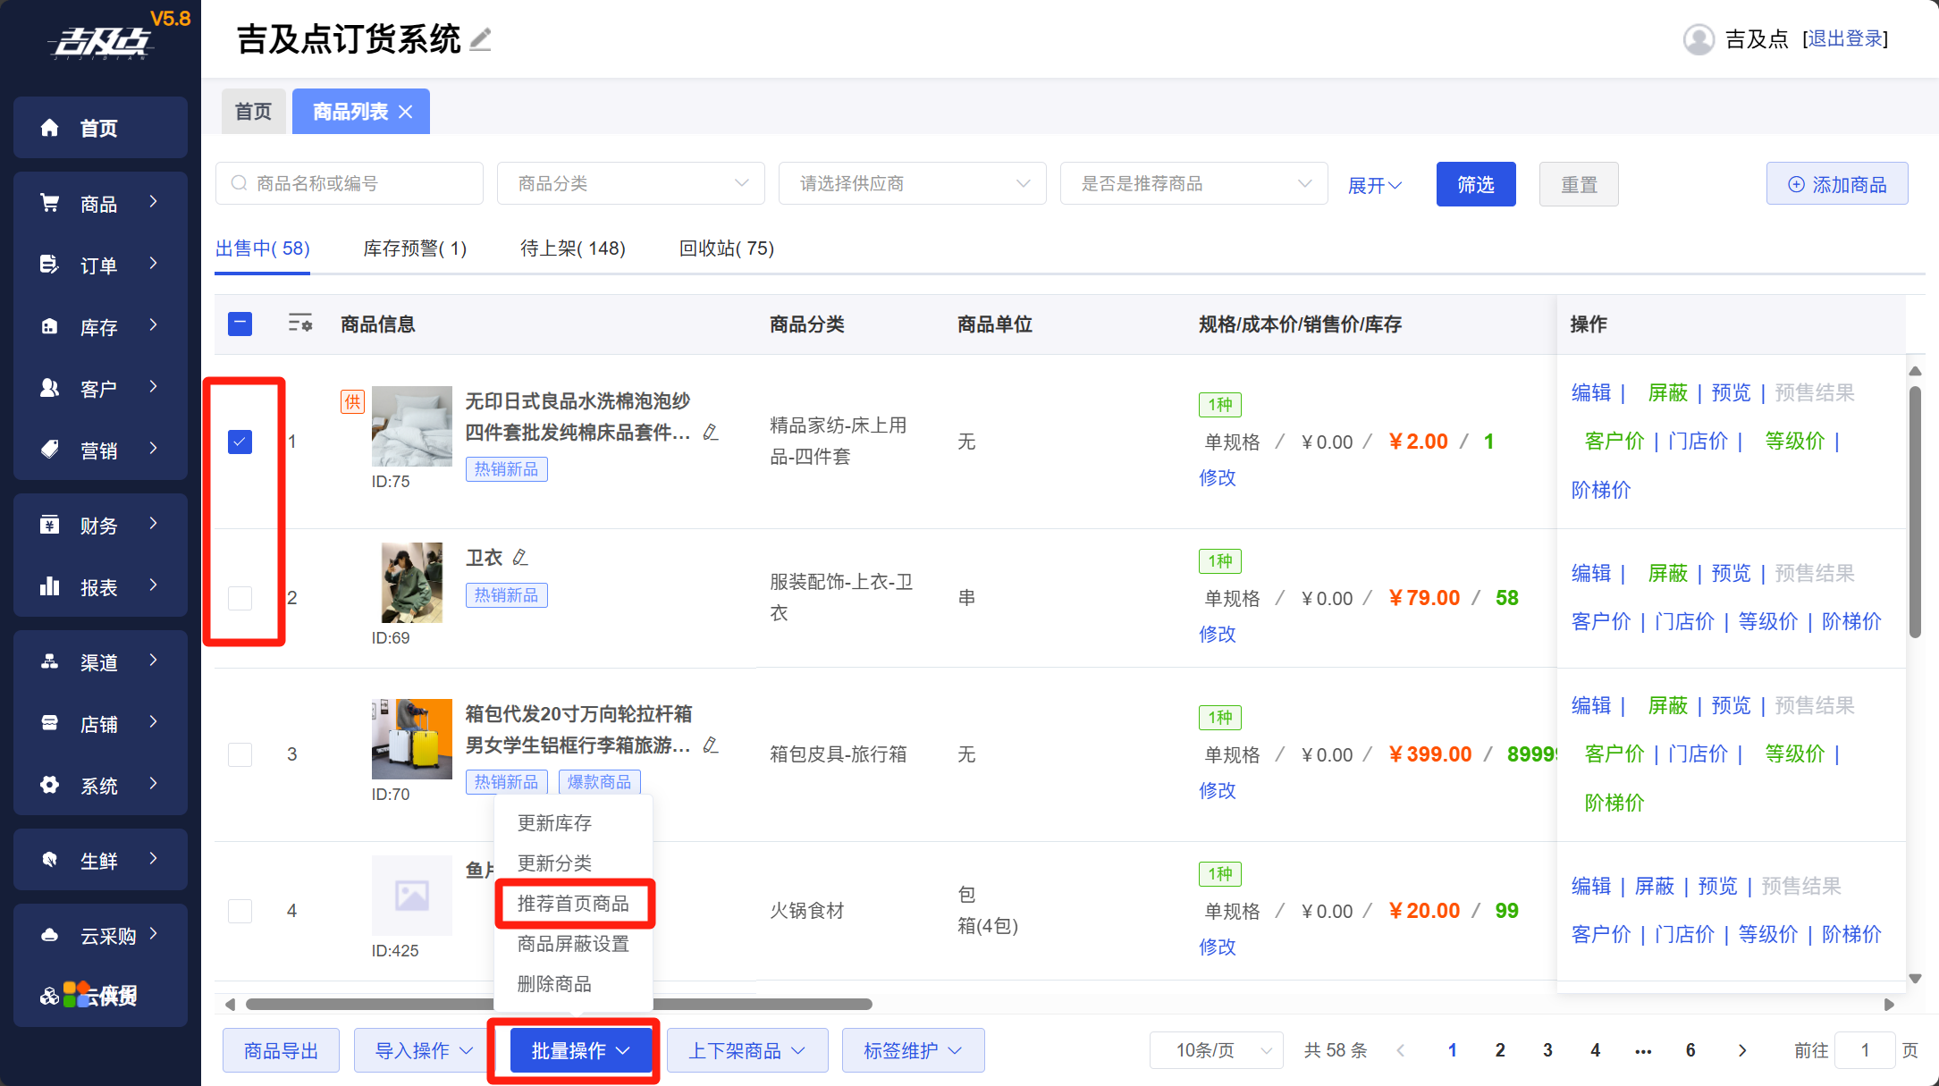
Task: Select 推荐首页商品 from batch menu
Action: (573, 904)
